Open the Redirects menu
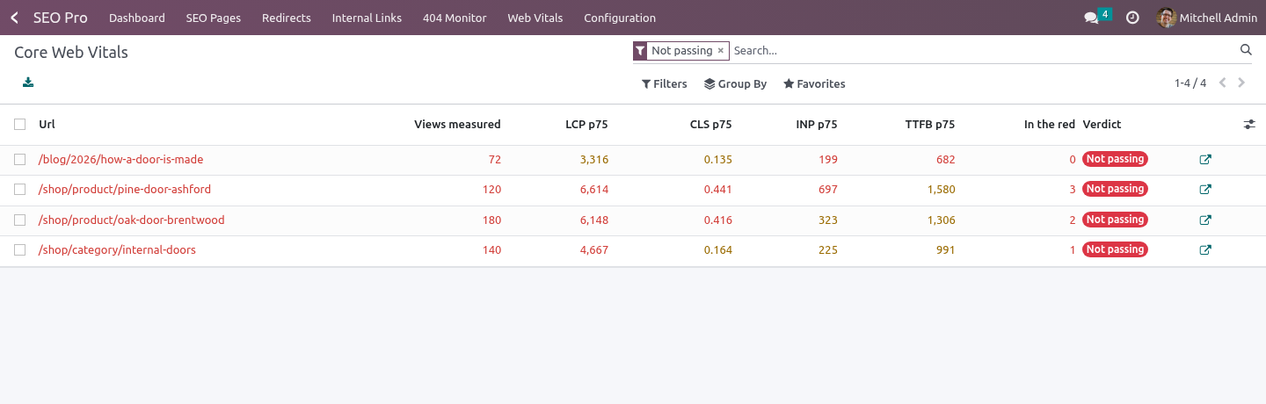 pos(287,18)
